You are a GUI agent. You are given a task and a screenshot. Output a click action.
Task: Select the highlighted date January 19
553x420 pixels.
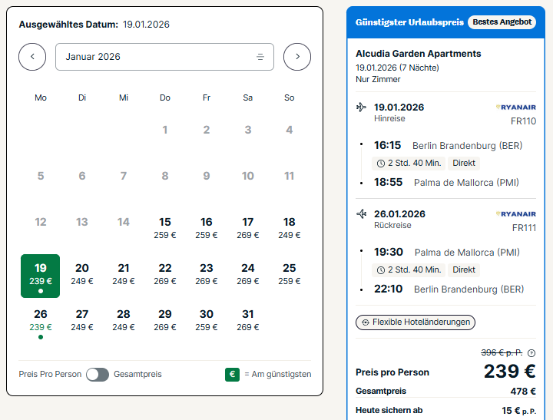(40, 276)
